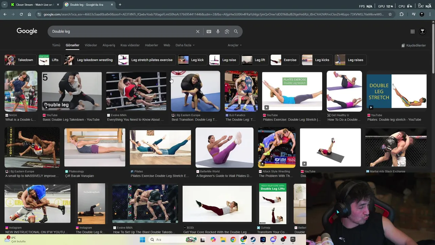Select the Leg takedown wrestling chip

[x=90, y=60]
